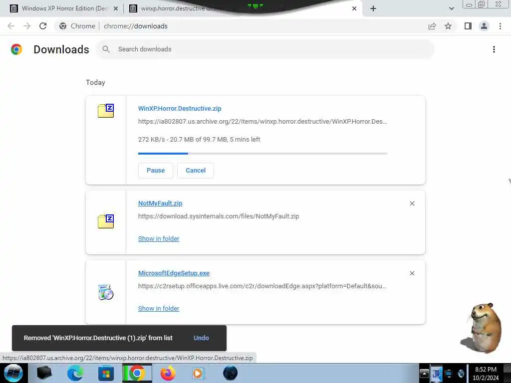Open the WinXP.Horror.Destructive.zip file link
Viewport: 511px width, 383px height.
(x=180, y=108)
